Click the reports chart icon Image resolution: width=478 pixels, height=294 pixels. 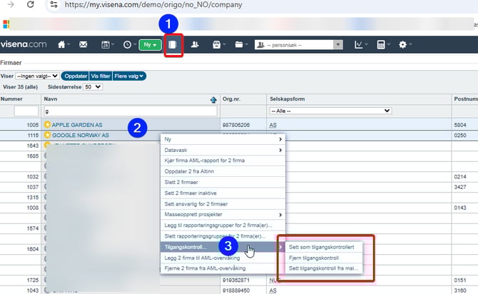(x=359, y=44)
